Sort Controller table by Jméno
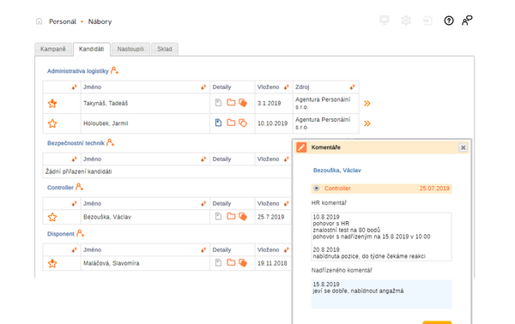This screenshot has height=324, width=515. click(x=203, y=204)
